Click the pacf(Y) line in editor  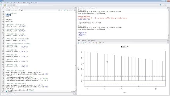coord(8,17)
